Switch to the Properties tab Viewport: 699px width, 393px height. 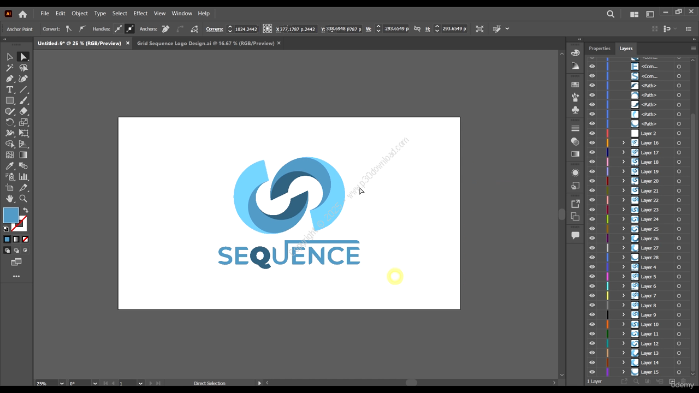(599, 48)
